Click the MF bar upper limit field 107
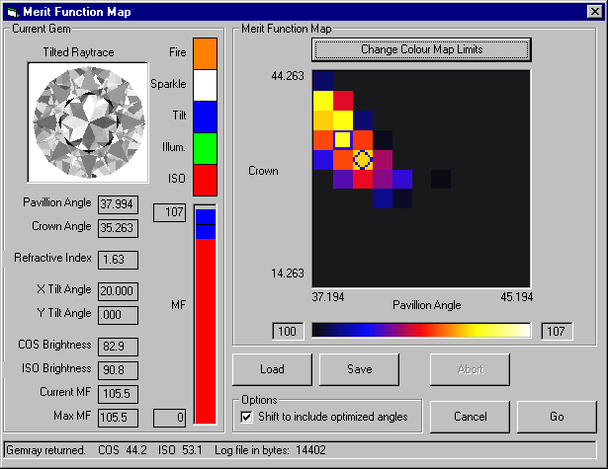The image size is (608, 469). [x=169, y=212]
